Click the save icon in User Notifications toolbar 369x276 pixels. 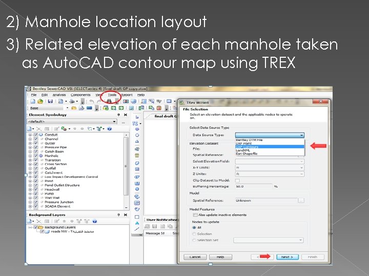(155, 226)
